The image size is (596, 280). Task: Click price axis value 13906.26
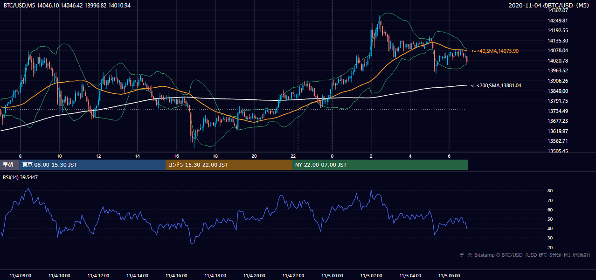pos(557,81)
